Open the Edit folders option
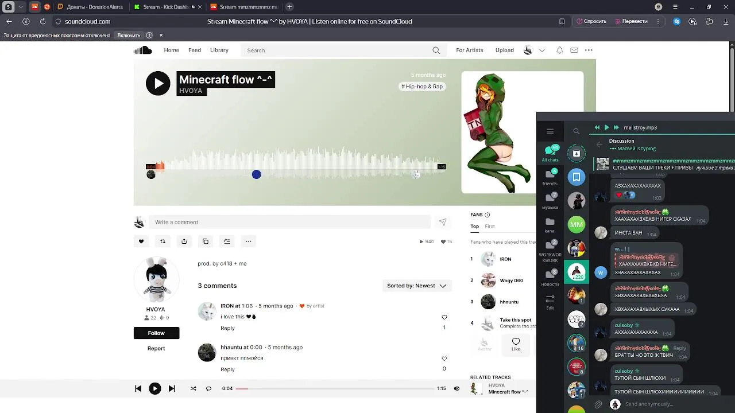 click(550, 302)
